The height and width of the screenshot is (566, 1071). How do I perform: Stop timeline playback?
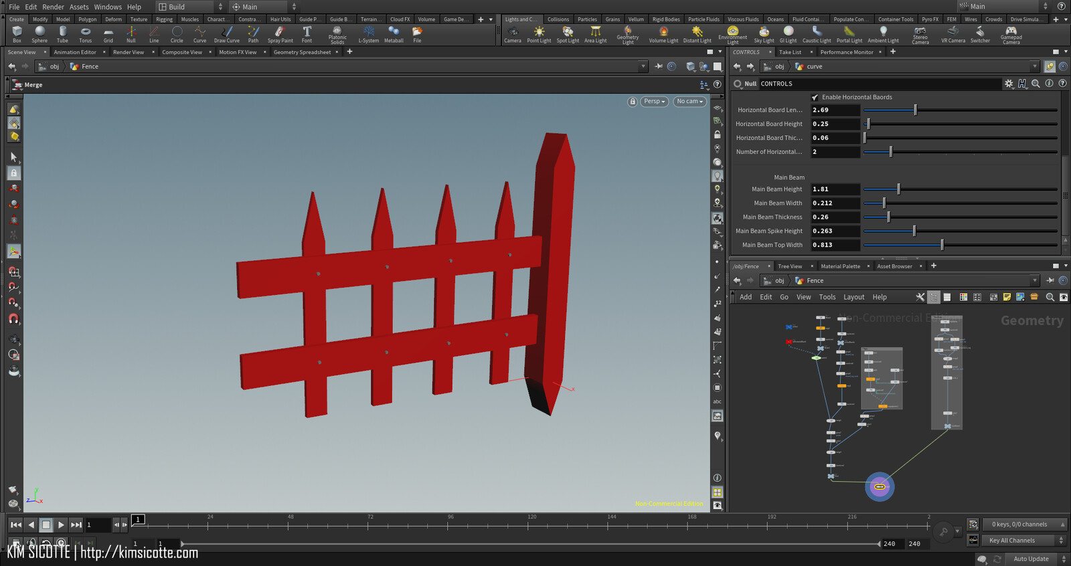point(46,525)
